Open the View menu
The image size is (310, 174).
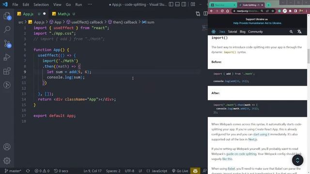57,4
